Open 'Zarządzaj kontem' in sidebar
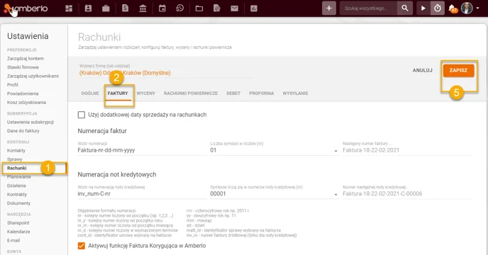This screenshot has width=488, height=255. coord(26,59)
